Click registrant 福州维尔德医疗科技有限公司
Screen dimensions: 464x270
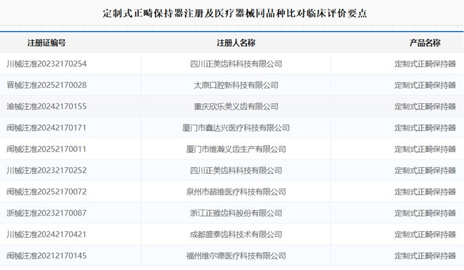point(236,256)
